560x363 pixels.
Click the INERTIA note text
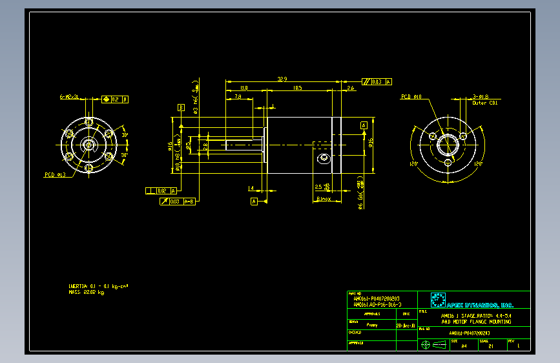click(98, 286)
